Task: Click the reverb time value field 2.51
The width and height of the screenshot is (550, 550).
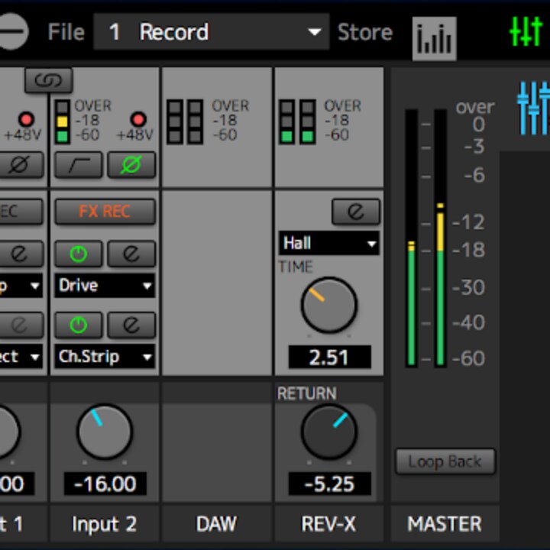Action: [328, 357]
